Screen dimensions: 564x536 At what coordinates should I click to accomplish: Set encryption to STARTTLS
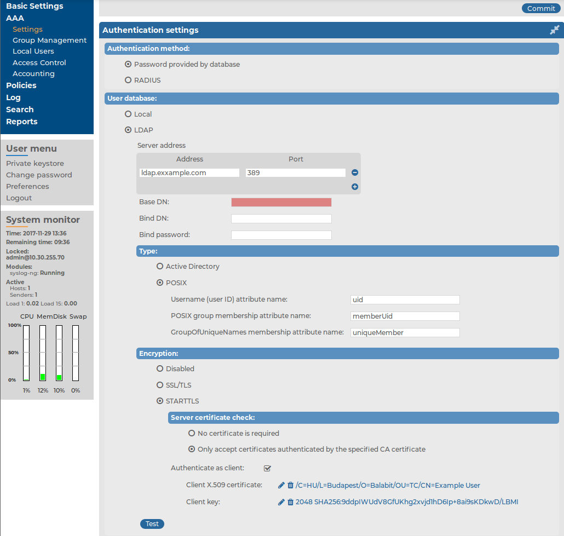pyautogui.click(x=160, y=401)
